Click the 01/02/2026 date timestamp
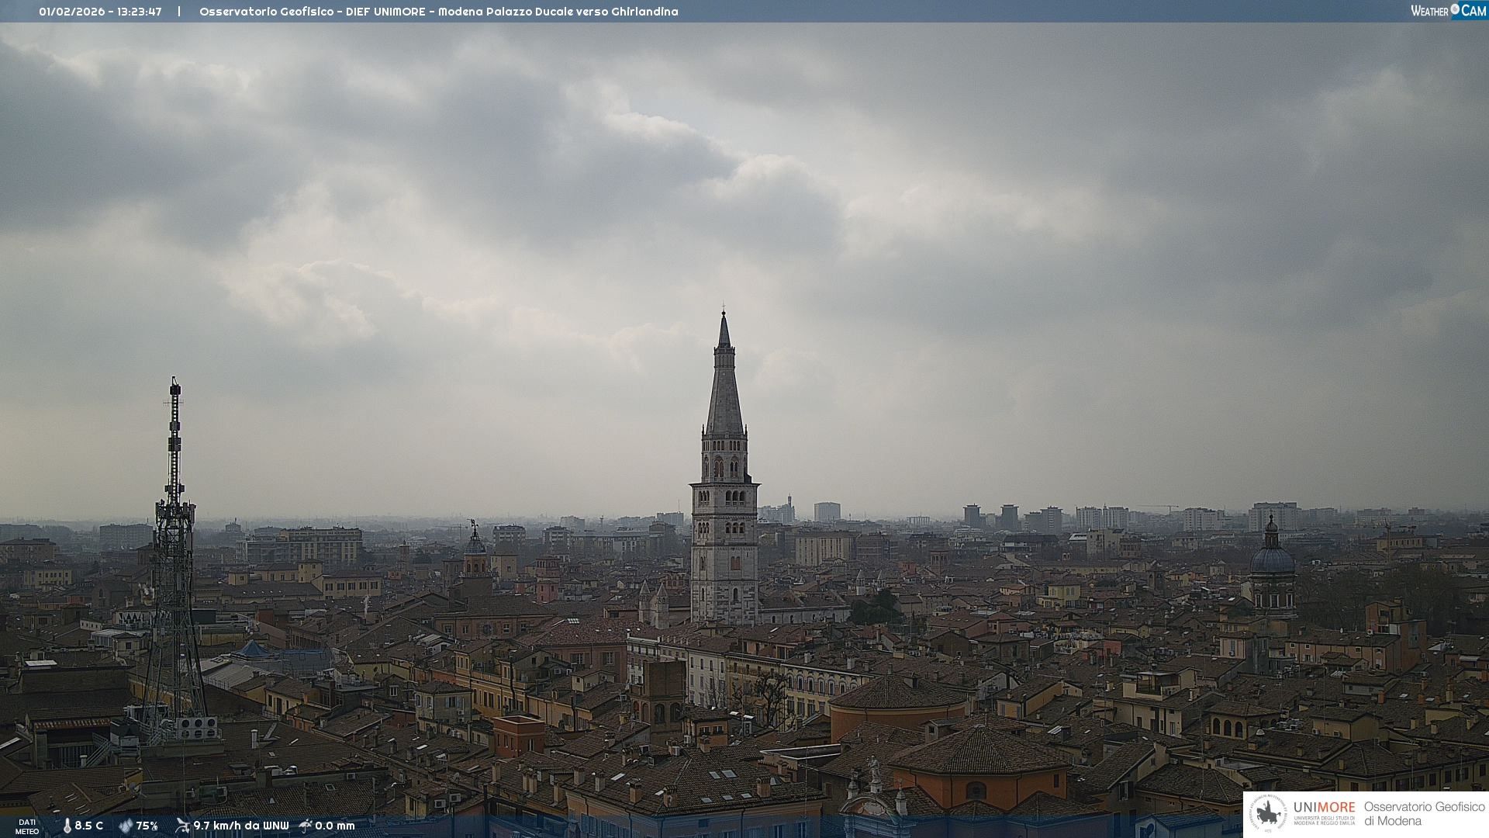 (x=71, y=12)
